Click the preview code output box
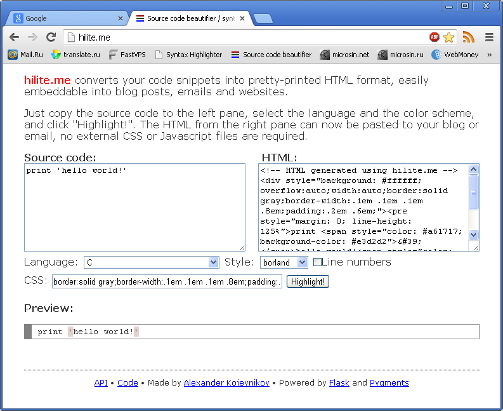 (252, 332)
